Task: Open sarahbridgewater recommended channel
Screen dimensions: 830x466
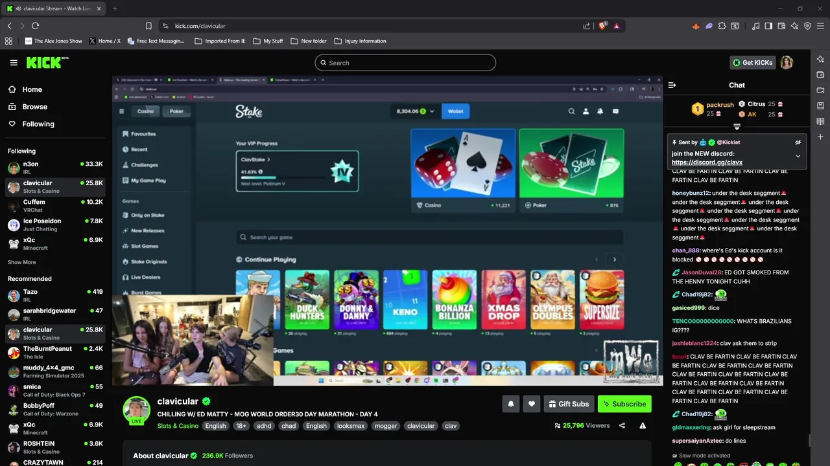Action: click(55, 315)
